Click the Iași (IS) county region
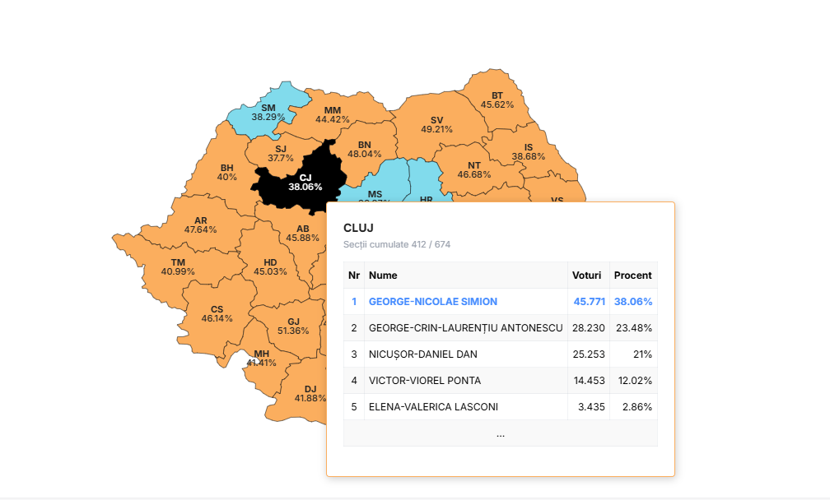Viewport: 830px width, 500px height. [x=529, y=151]
